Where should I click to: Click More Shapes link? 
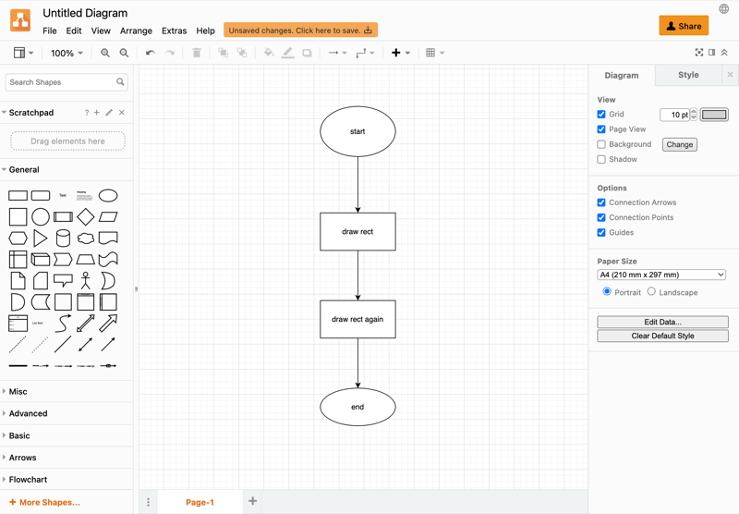pos(44,502)
